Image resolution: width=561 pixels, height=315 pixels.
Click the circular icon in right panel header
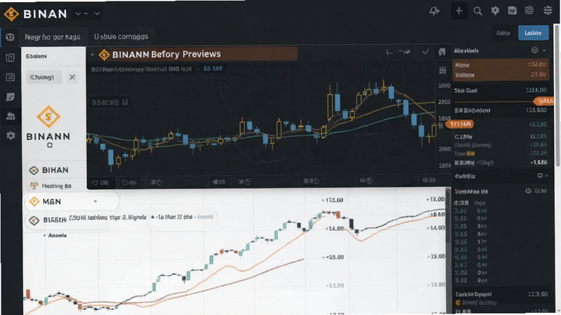534,50
